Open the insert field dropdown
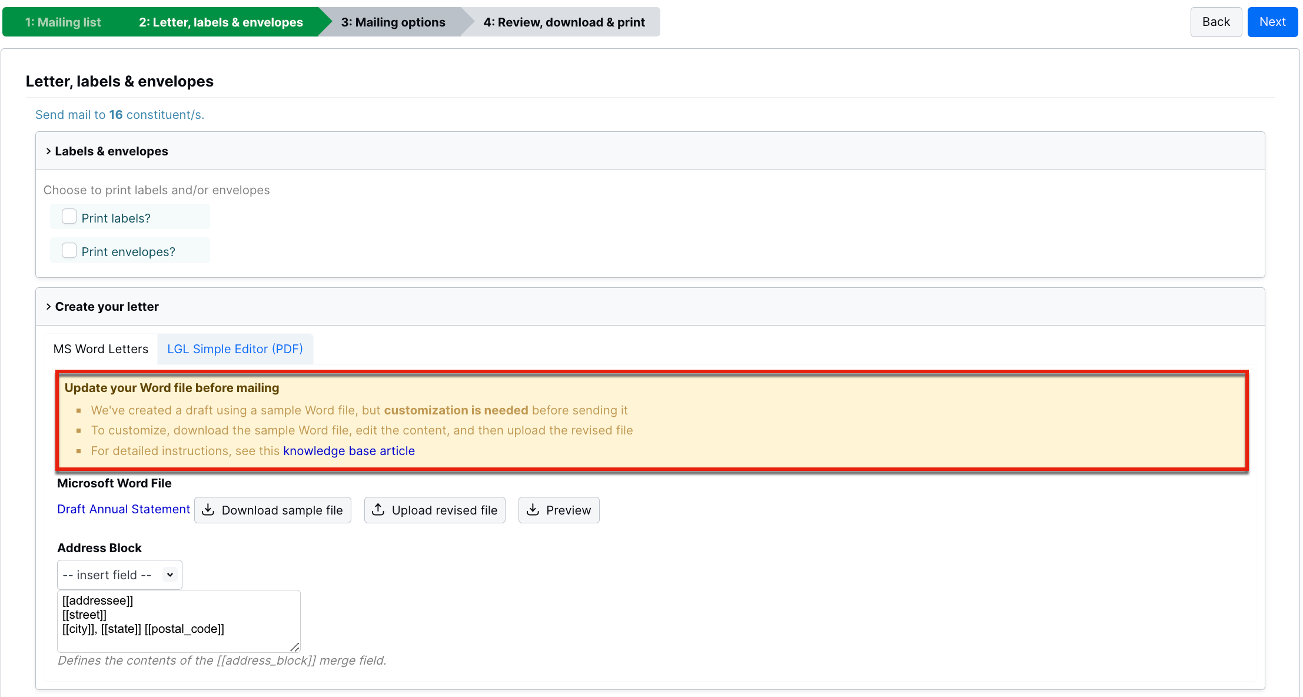1303x697 pixels. [x=119, y=575]
